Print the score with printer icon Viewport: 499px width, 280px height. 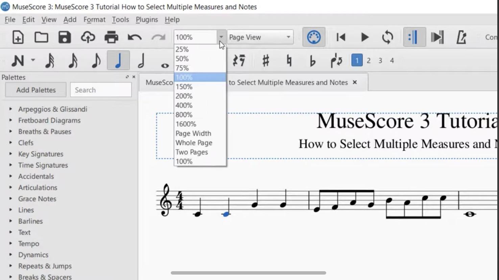pyautogui.click(x=111, y=37)
